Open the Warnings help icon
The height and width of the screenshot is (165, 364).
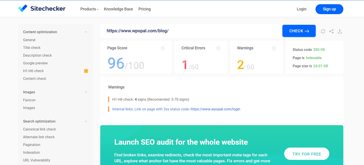pyautogui.click(x=274, y=48)
